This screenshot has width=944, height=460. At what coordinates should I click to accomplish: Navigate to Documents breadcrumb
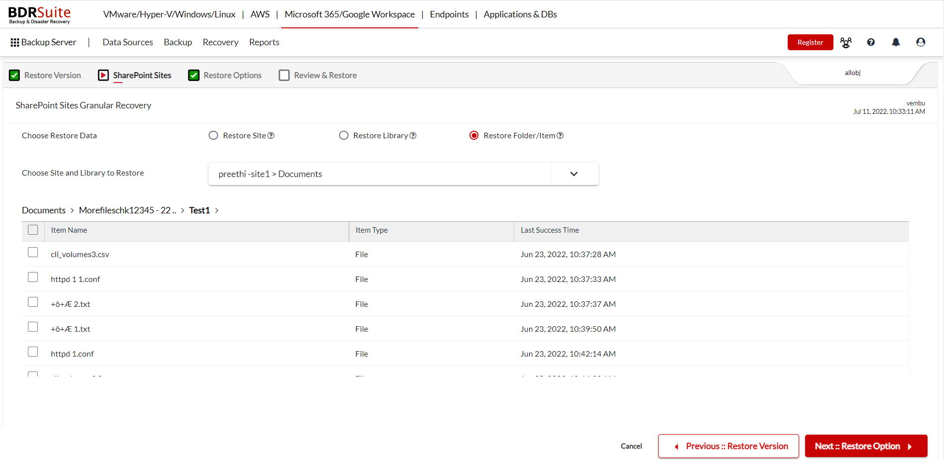coord(44,210)
